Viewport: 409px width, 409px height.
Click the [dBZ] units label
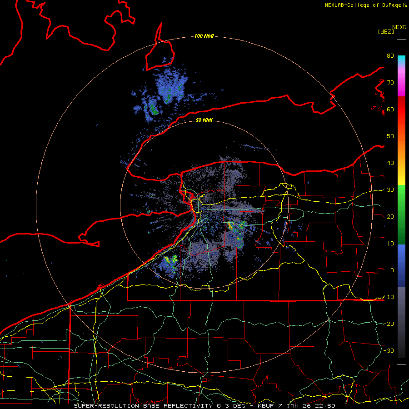point(386,31)
